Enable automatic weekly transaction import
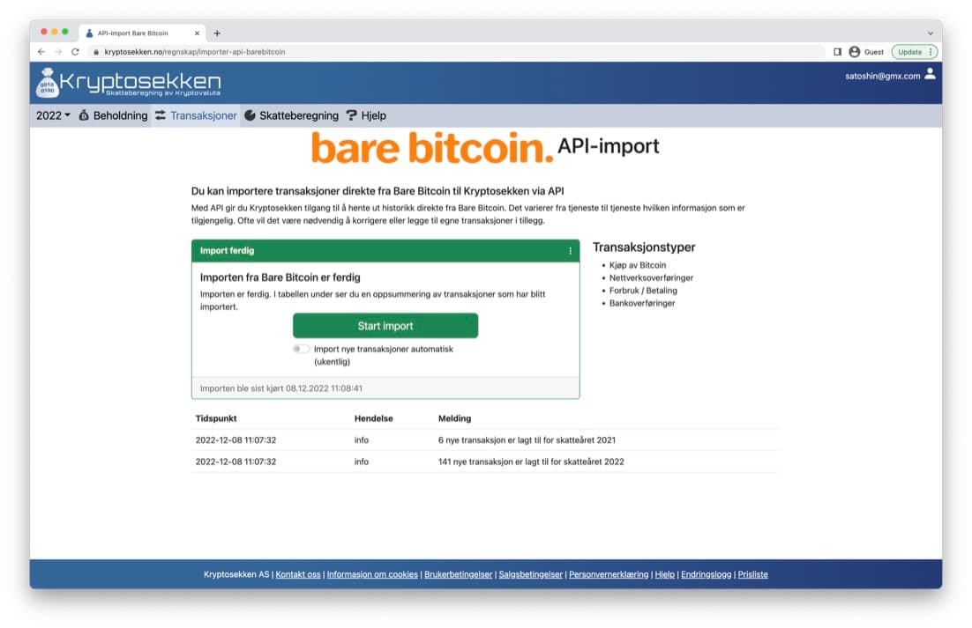The image size is (972, 628). (x=300, y=349)
